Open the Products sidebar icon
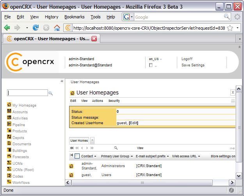The image size is (244, 196). click(x=9, y=130)
